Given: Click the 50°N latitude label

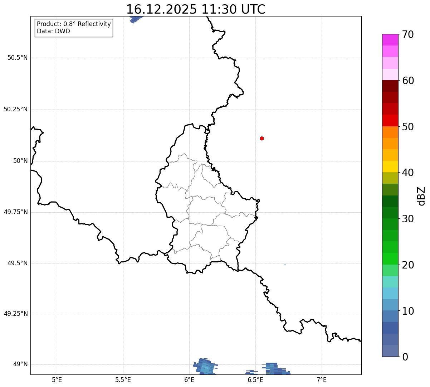Looking at the screenshot, I should (20, 161).
